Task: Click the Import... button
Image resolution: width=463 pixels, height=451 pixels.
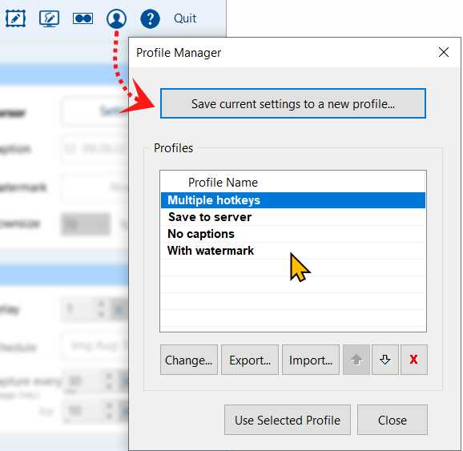Action: [311, 360]
